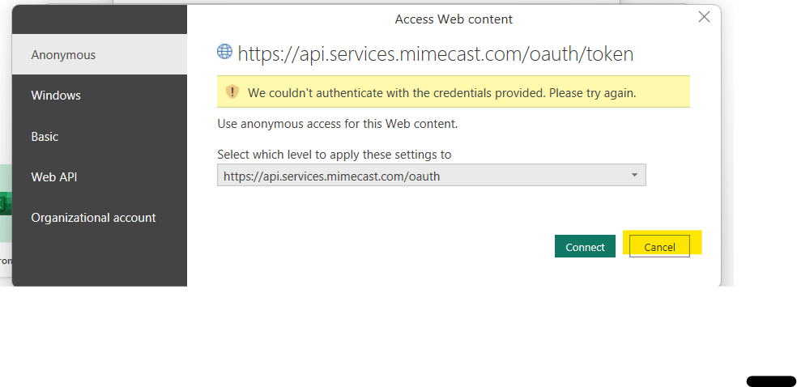Cancel the web content access dialog
Image resolution: width=797 pixels, height=387 pixels.
click(659, 247)
